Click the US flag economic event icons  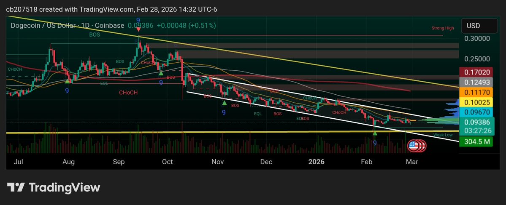(x=417, y=146)
